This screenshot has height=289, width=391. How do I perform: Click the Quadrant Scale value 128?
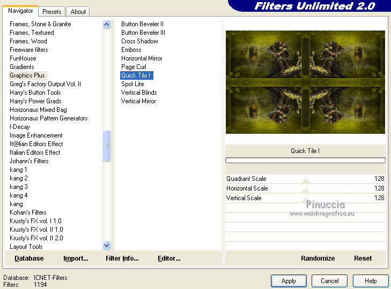tap(379, 179)
